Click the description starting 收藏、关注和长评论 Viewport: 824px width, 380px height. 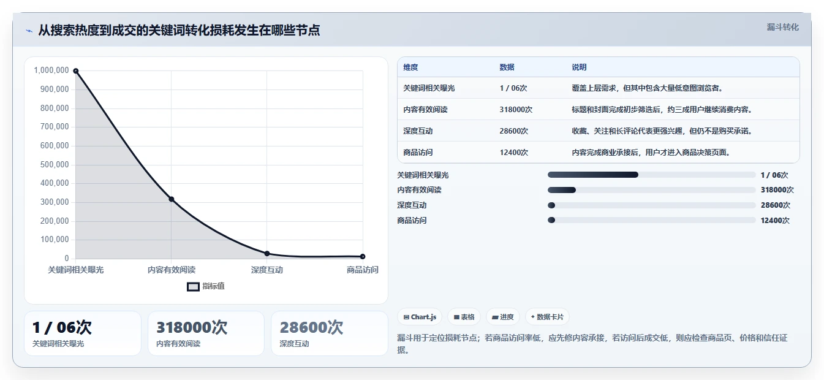[x=662, y=131]
